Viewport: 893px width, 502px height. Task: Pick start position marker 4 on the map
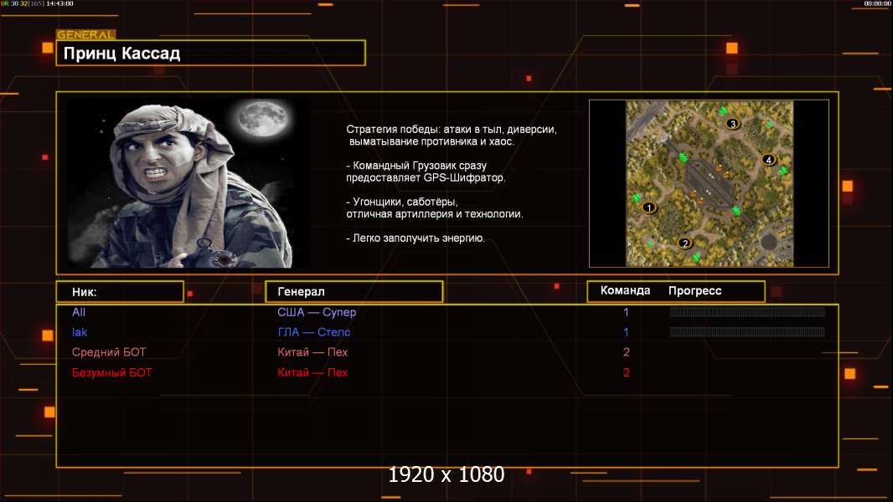point(768,160)
